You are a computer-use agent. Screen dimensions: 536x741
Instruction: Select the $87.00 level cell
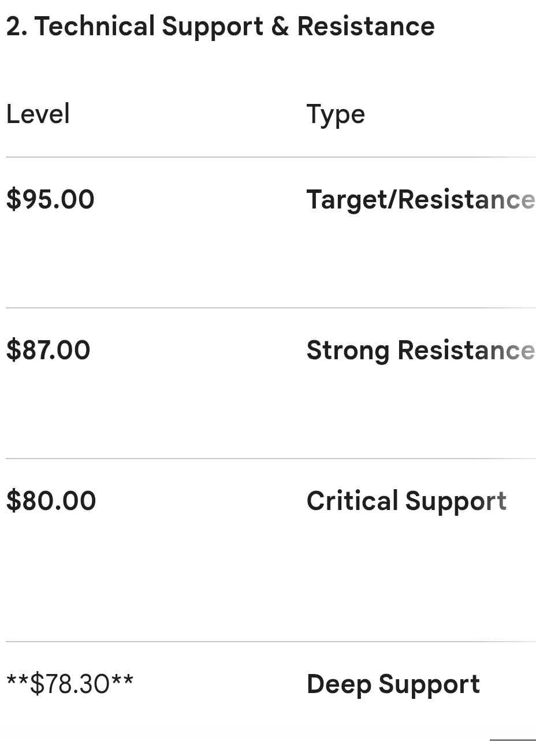click(x=49, y=350)
